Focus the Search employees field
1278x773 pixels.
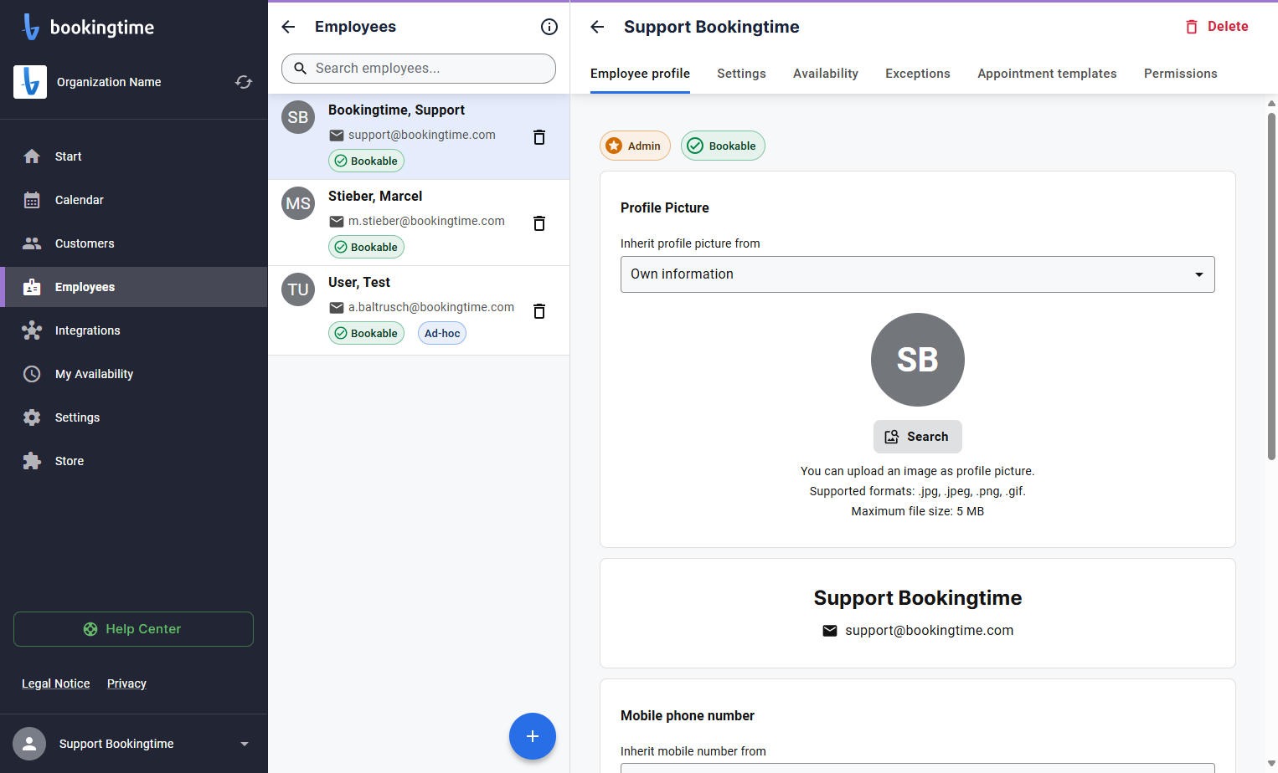419,69
